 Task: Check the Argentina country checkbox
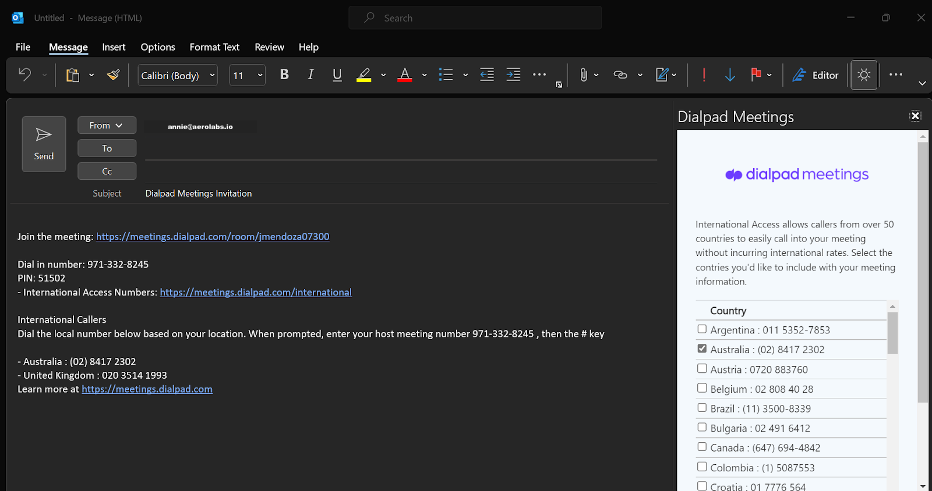point(702,329)
